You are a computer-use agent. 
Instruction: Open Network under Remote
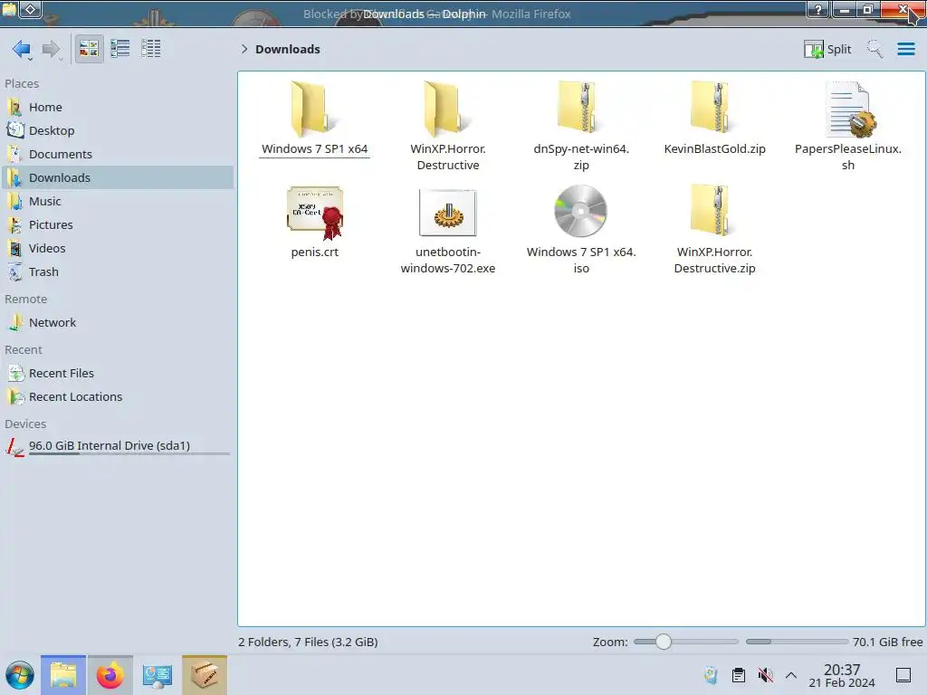point(117,323)
